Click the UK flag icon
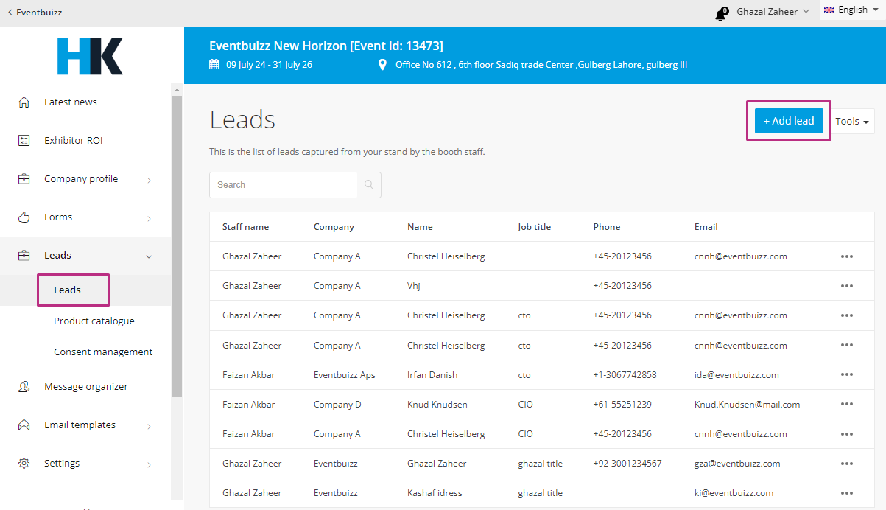The height and width of the screenshot is (510, 886). pos(829,10)
